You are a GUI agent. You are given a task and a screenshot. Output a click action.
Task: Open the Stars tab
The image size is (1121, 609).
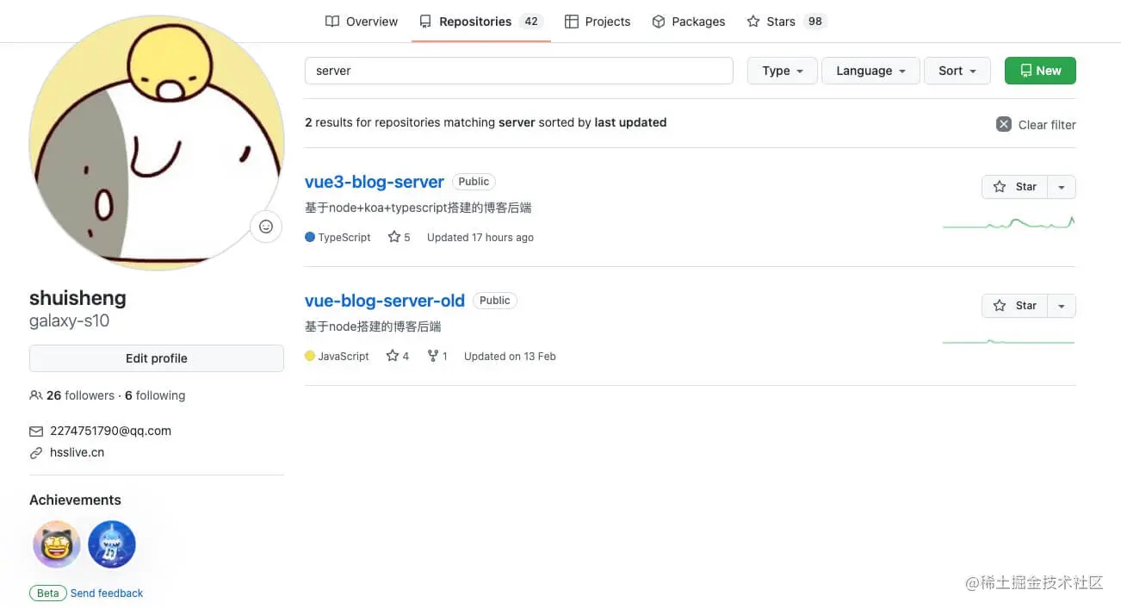(787, 22)
